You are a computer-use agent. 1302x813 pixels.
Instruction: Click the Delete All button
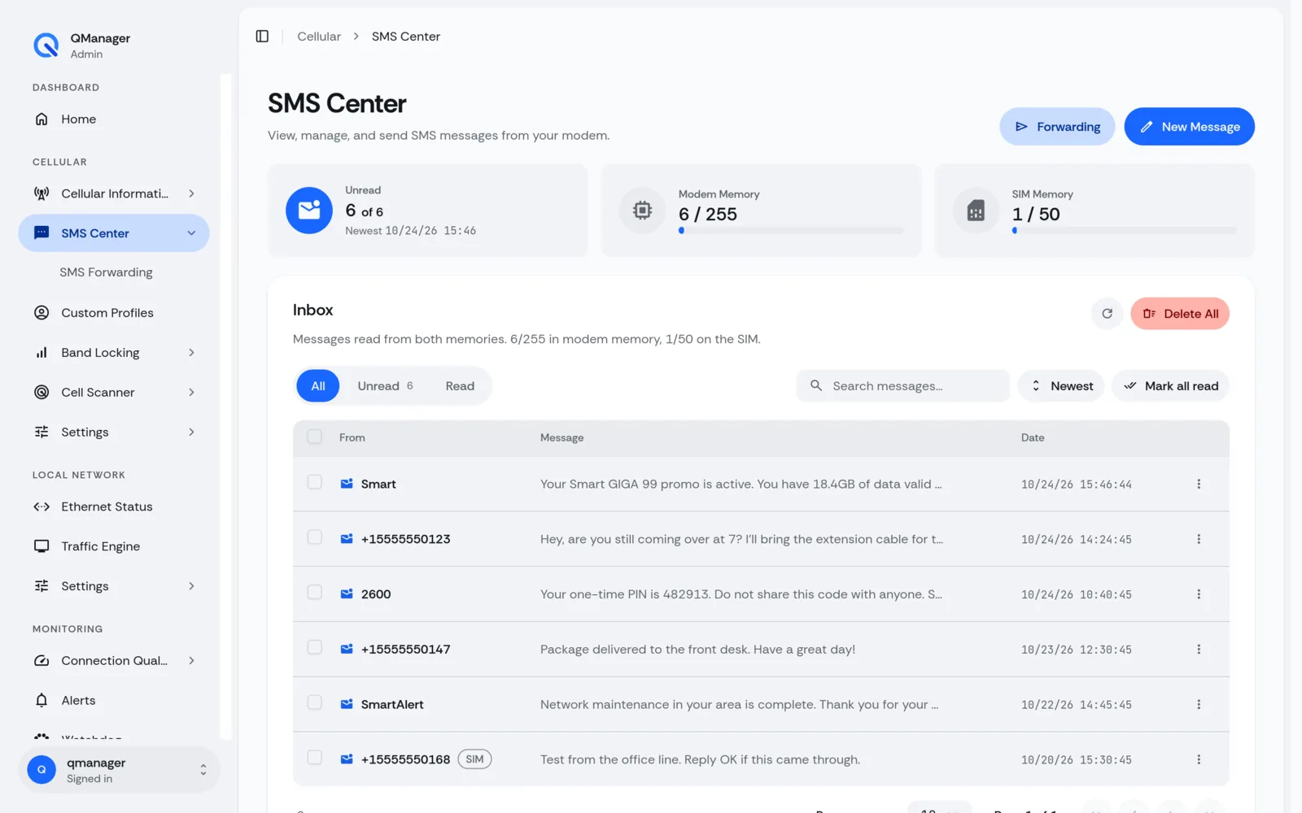[x=1180, y=314]
